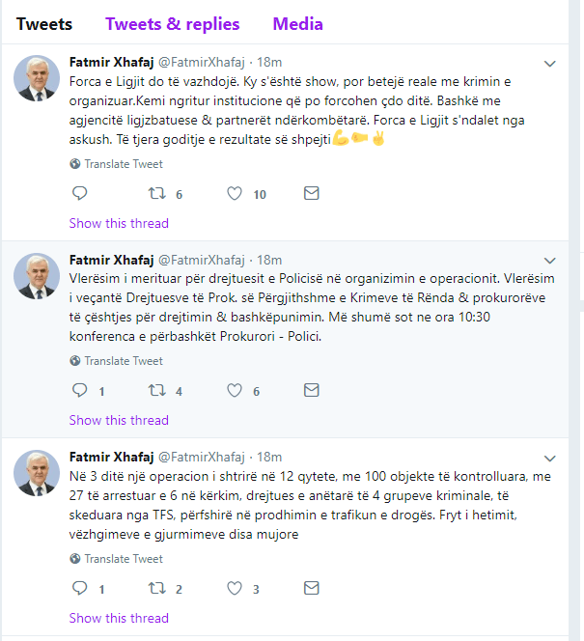Screen dimensions: 584x641
Task: Retweet the 'Forca e Ligjit' tweet
Action: coord(155,194)
